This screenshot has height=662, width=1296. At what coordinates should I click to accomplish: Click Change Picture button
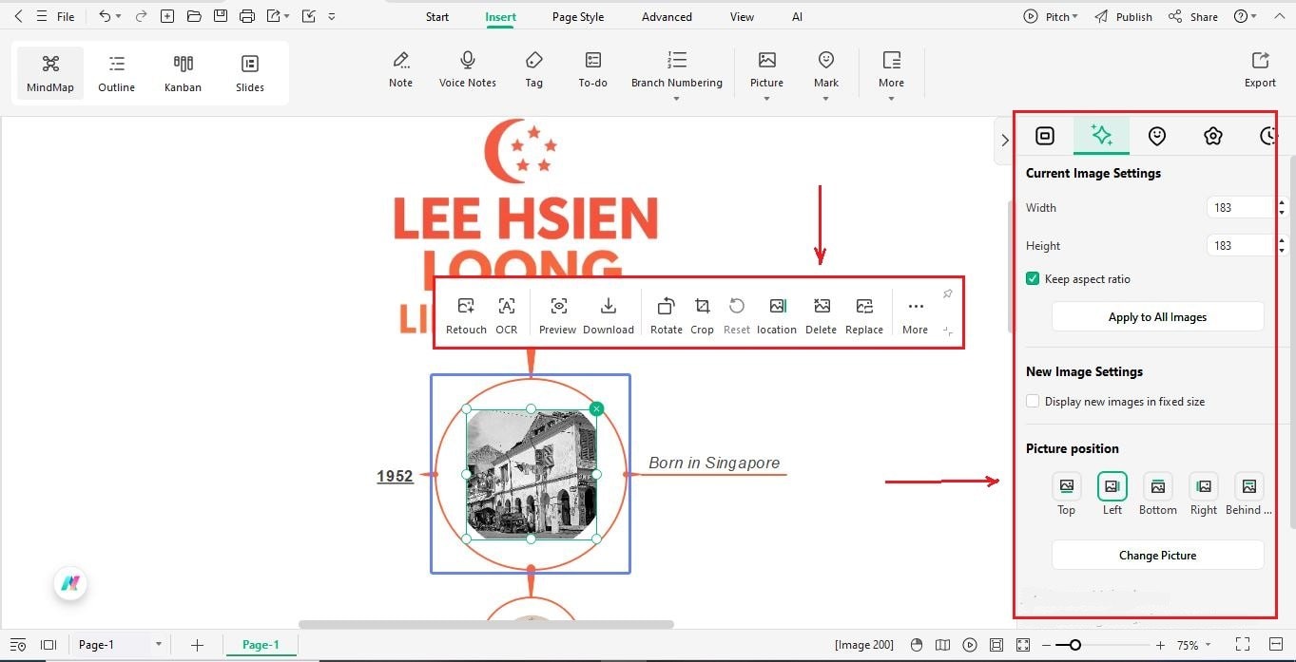coord(1157,556)
